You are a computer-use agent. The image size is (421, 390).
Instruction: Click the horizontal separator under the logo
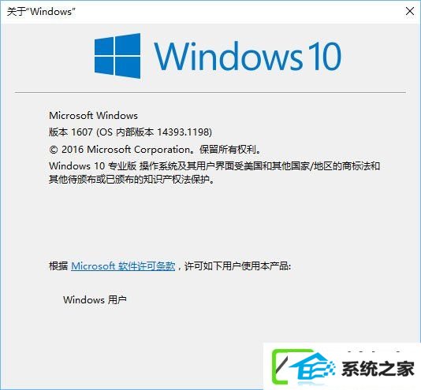tap(210, 93)
